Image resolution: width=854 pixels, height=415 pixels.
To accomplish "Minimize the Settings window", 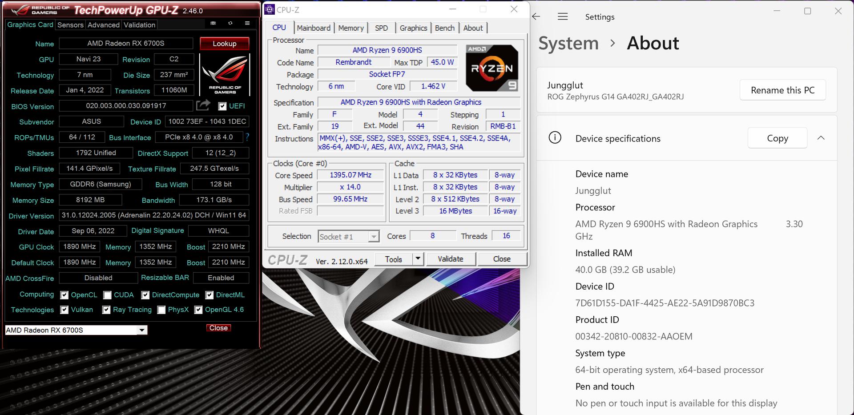I will point(777,11).
